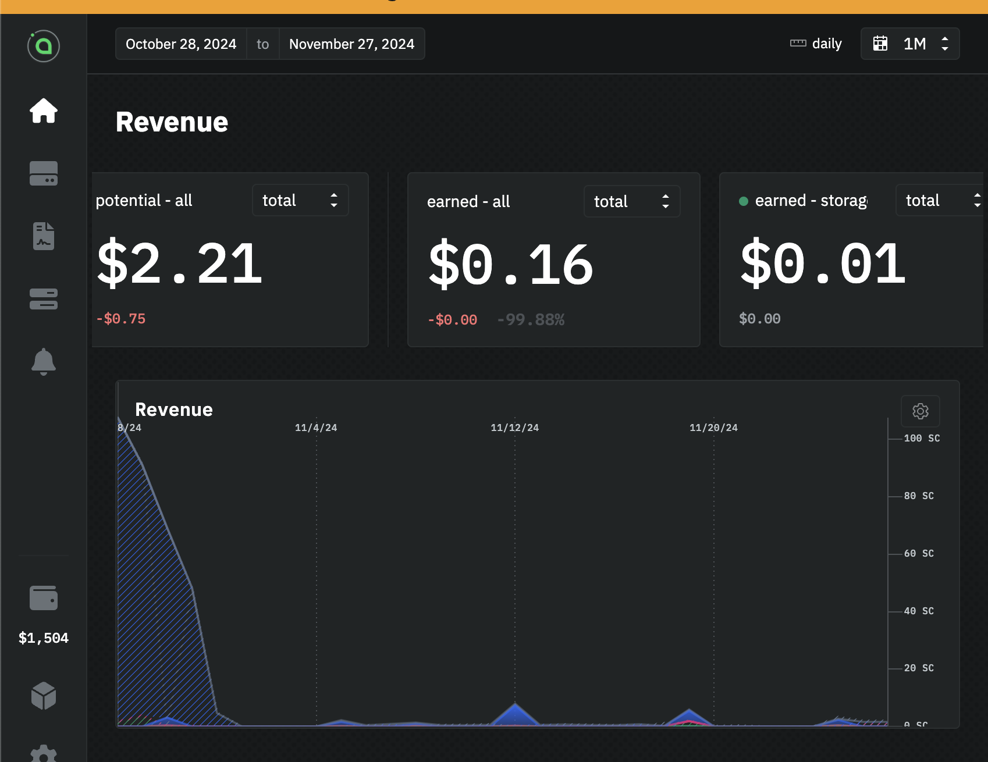Click the Revenue page heading
This screenshot has height=762, width=988.
(x=172, y=122)
